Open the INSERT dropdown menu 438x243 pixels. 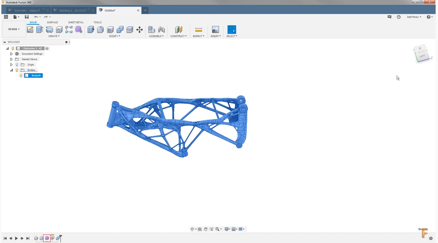[215, 36]
